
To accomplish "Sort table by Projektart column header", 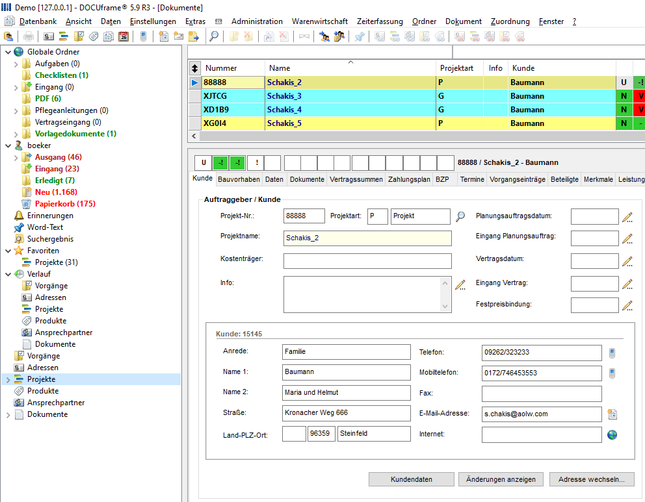I will pyautogui.click(x=460, y=68).
